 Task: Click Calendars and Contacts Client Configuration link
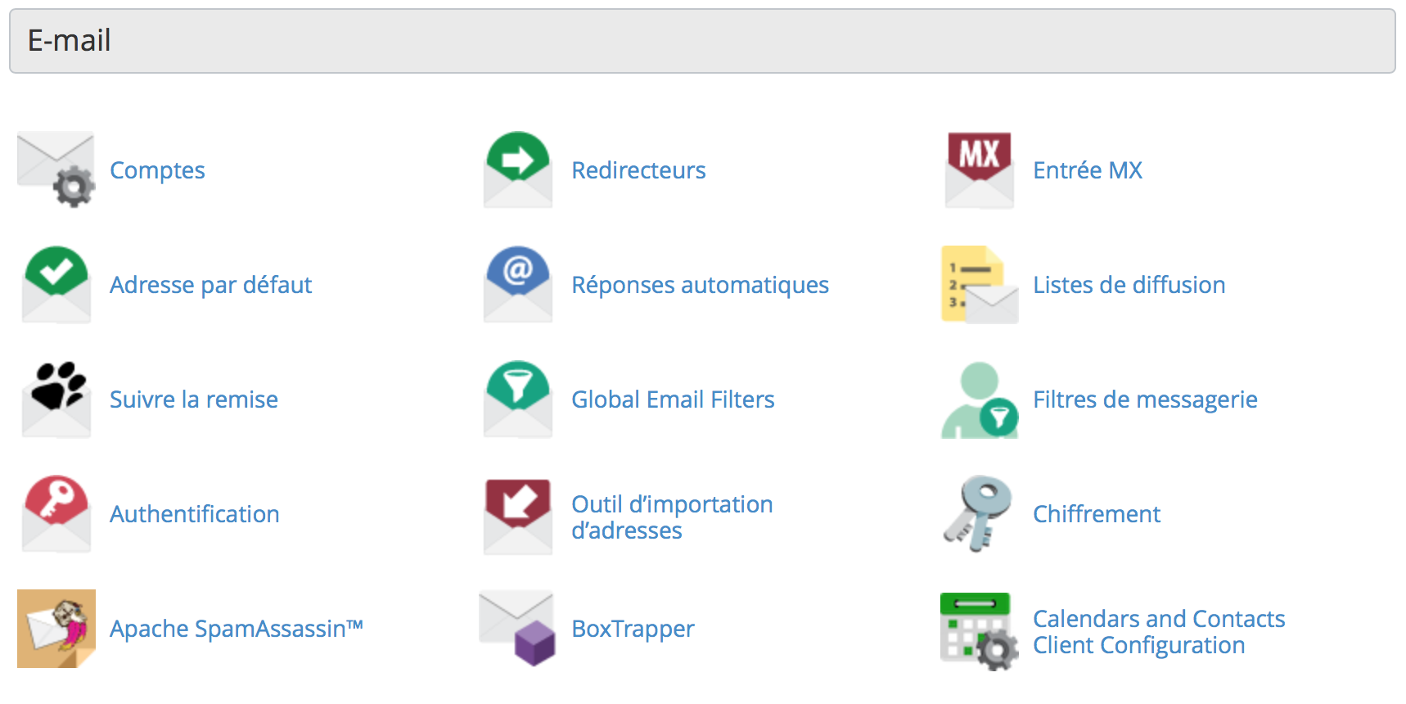tap(1159, 632)
